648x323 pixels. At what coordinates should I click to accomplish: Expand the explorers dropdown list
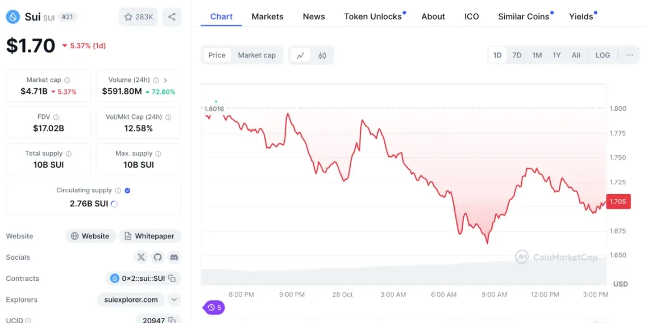(x=175, y=300)
